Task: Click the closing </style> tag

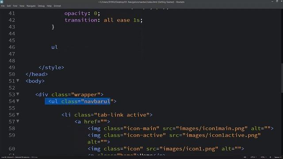Action: tap(51, 68)
